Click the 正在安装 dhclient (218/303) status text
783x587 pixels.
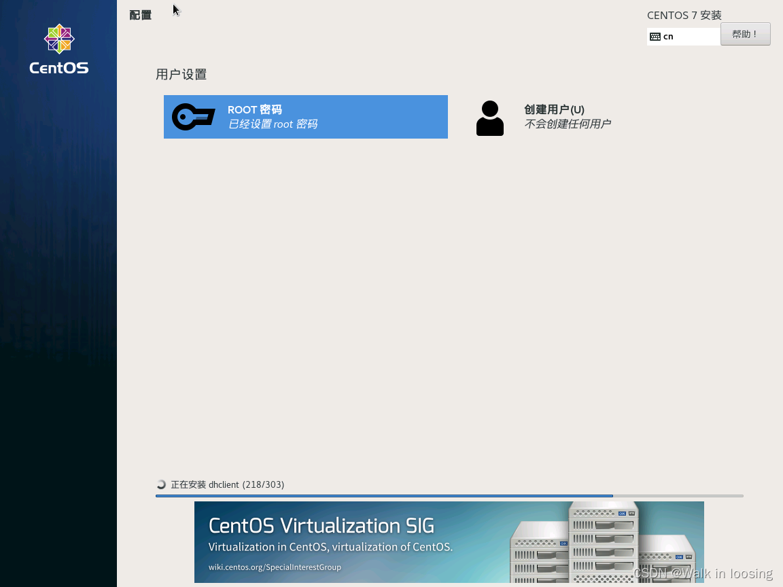tap(227, 484)
